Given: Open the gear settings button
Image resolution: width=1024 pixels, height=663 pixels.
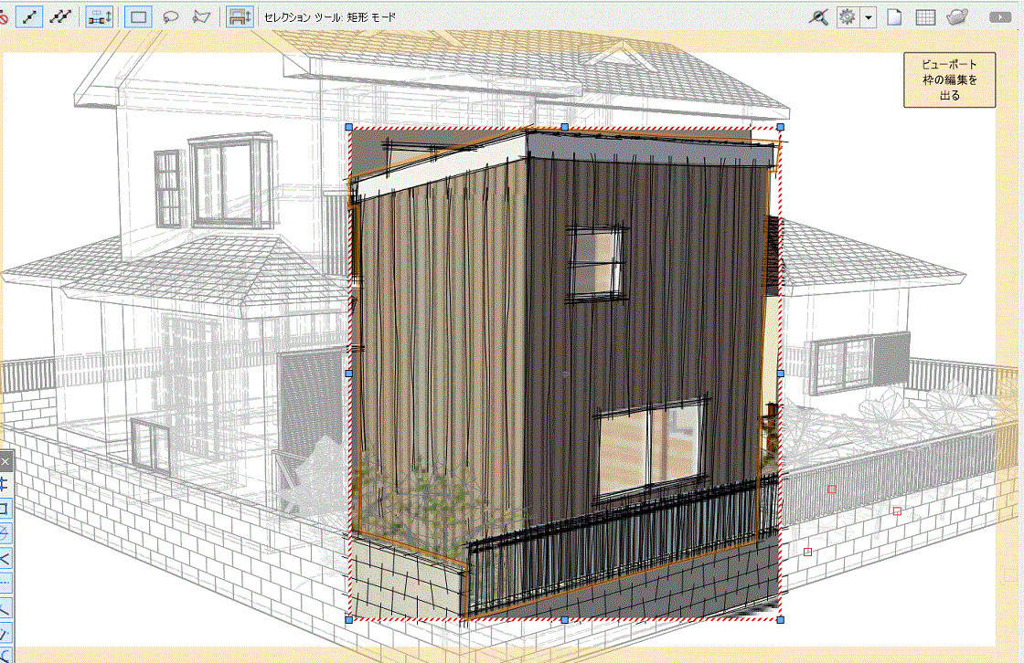Looking at the screenshot, I should pos(848,17).
